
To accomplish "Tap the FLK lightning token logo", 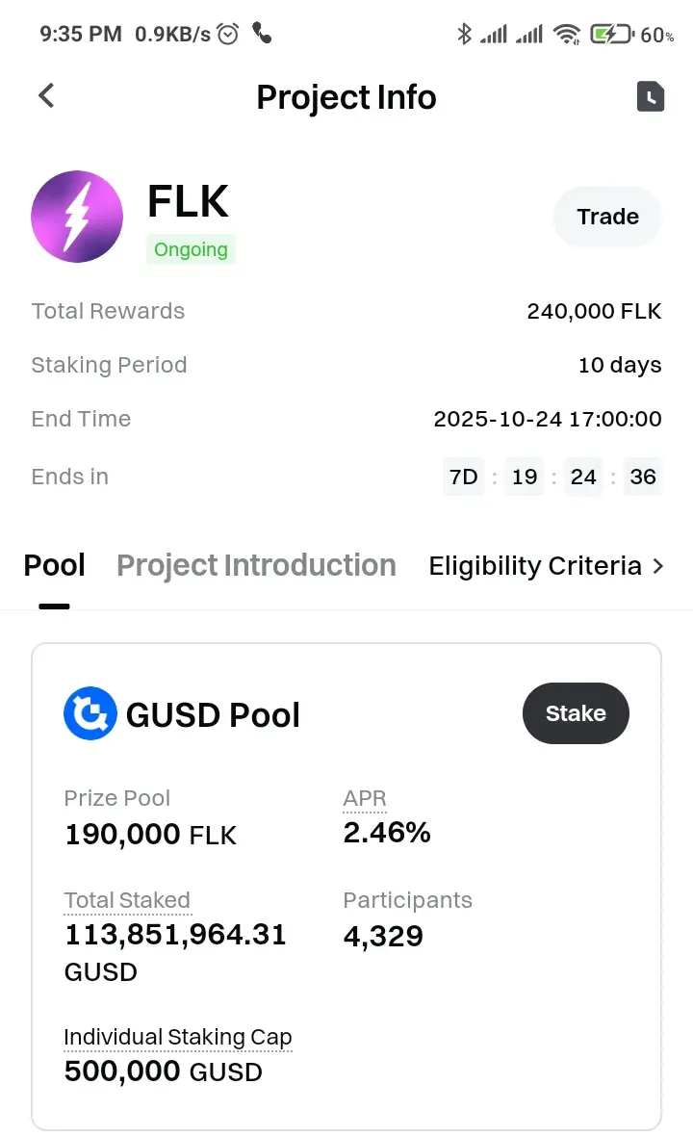I will pyautogui.click(x=77, y=217).
